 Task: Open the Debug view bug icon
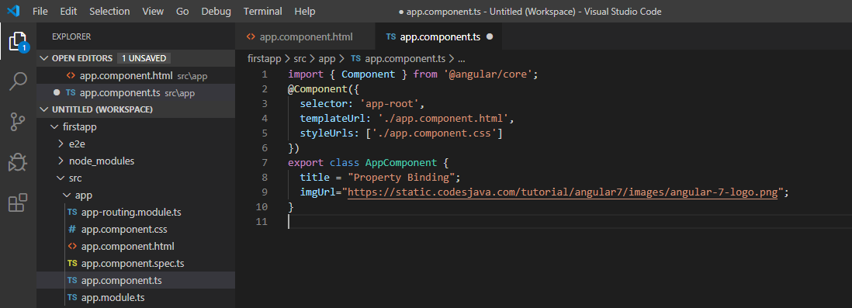[x=18, y=162]
